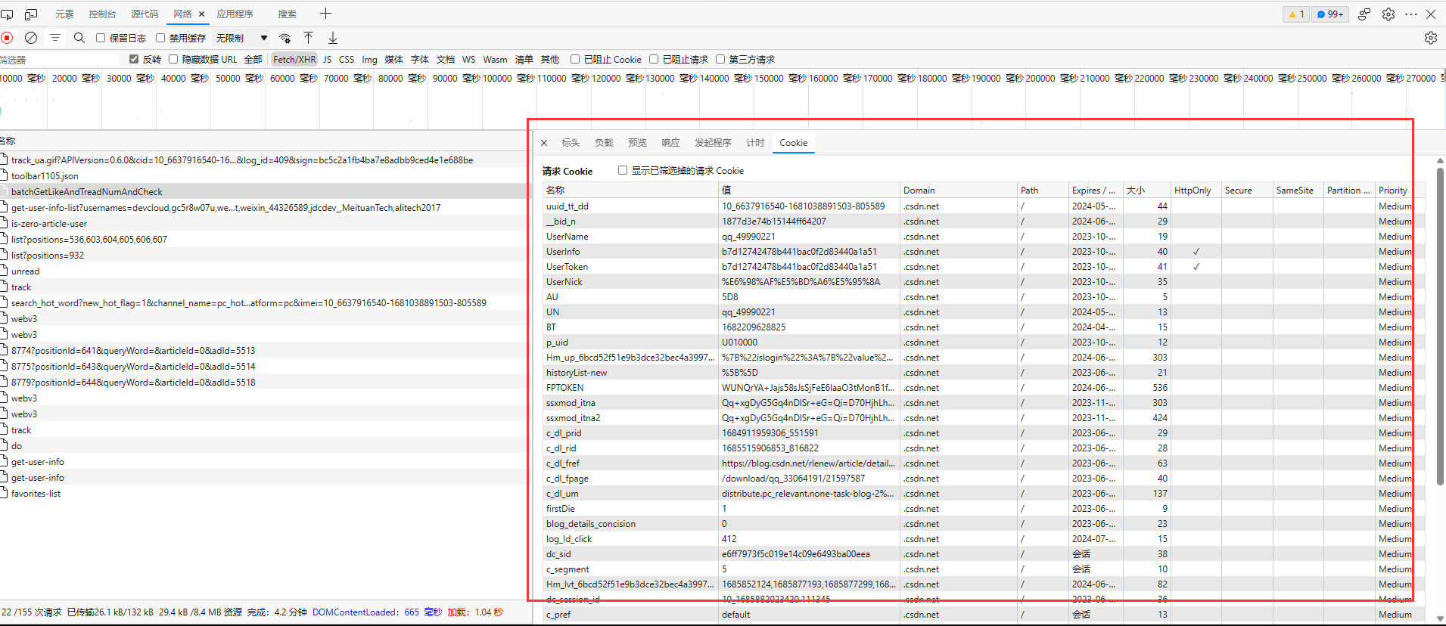Image resolution: width=1446 pixels, height=626 pixels.
Task: Open network panel settings gear
Action: click(1430, 38)
